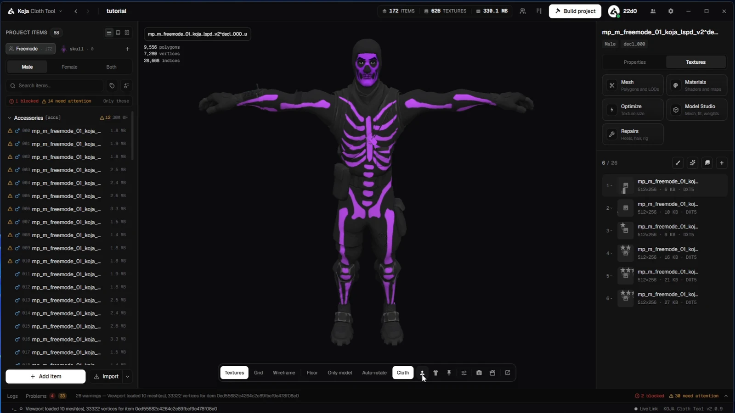The height and width of the screenshot is (413, 735).
Task: Click the sort icon beside the tag filter
Action: click(x=127, y=86)
